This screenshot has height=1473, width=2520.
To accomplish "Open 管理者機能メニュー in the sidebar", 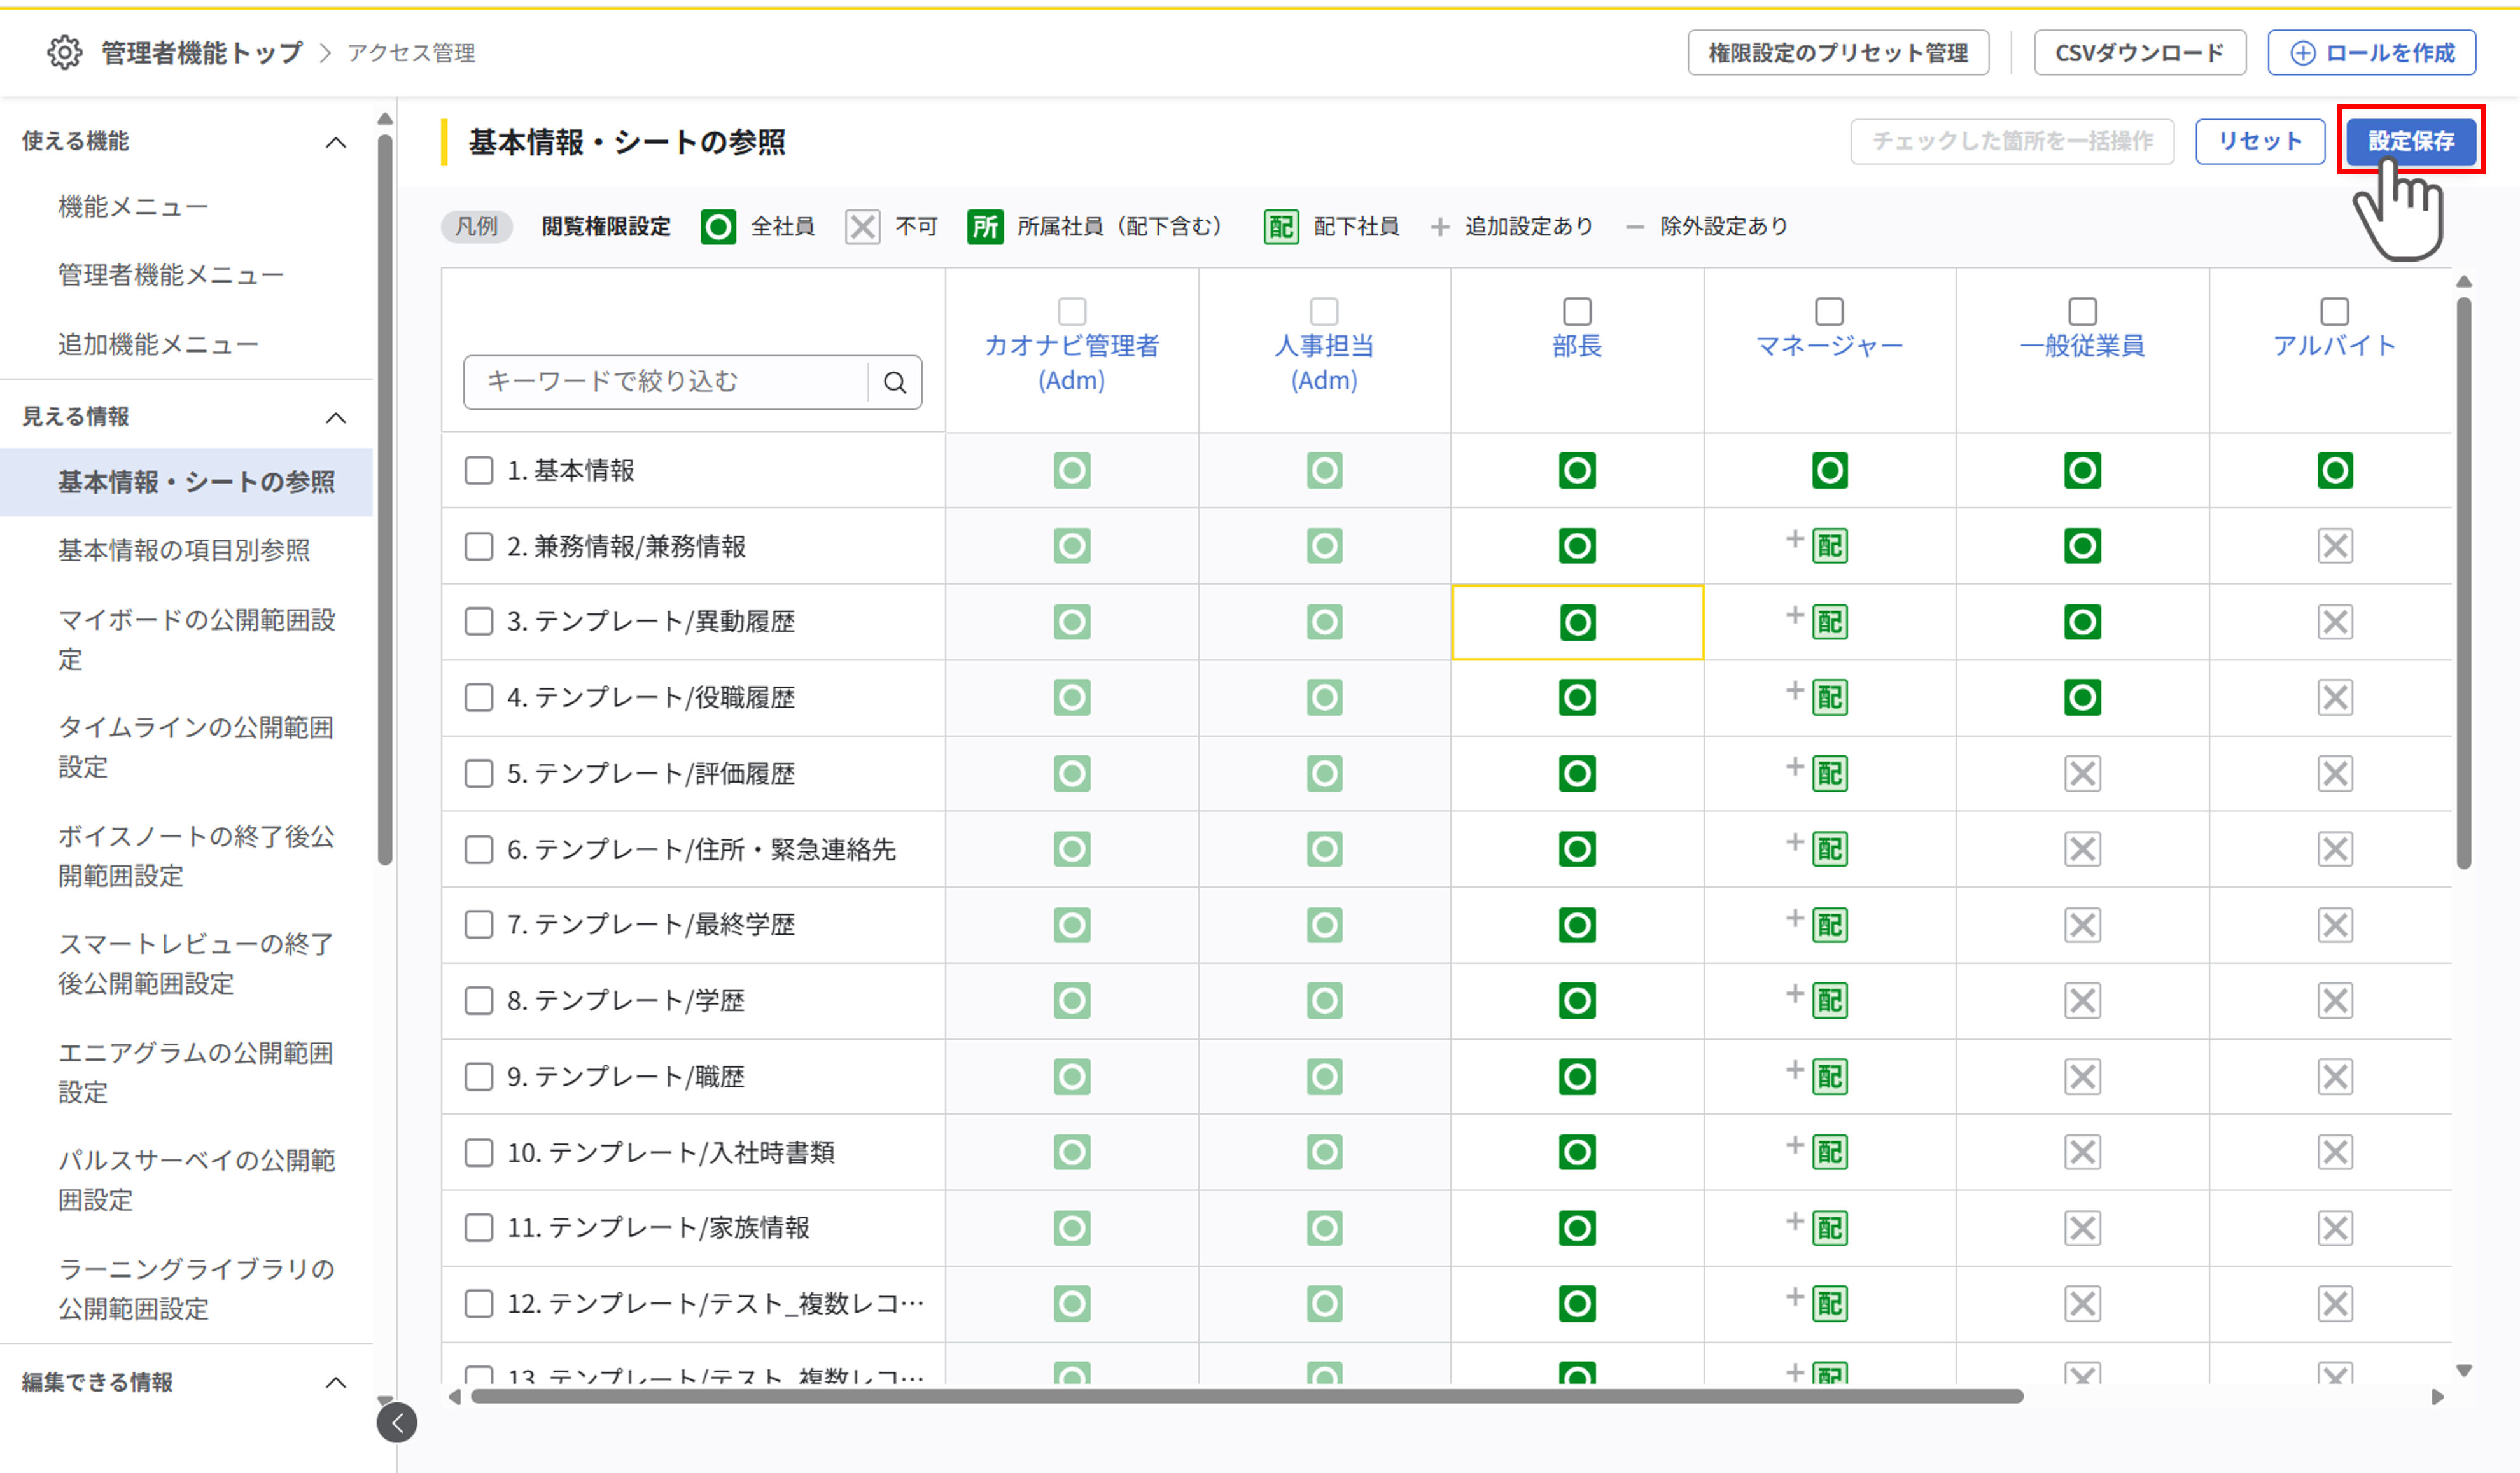I will [171, 275].
